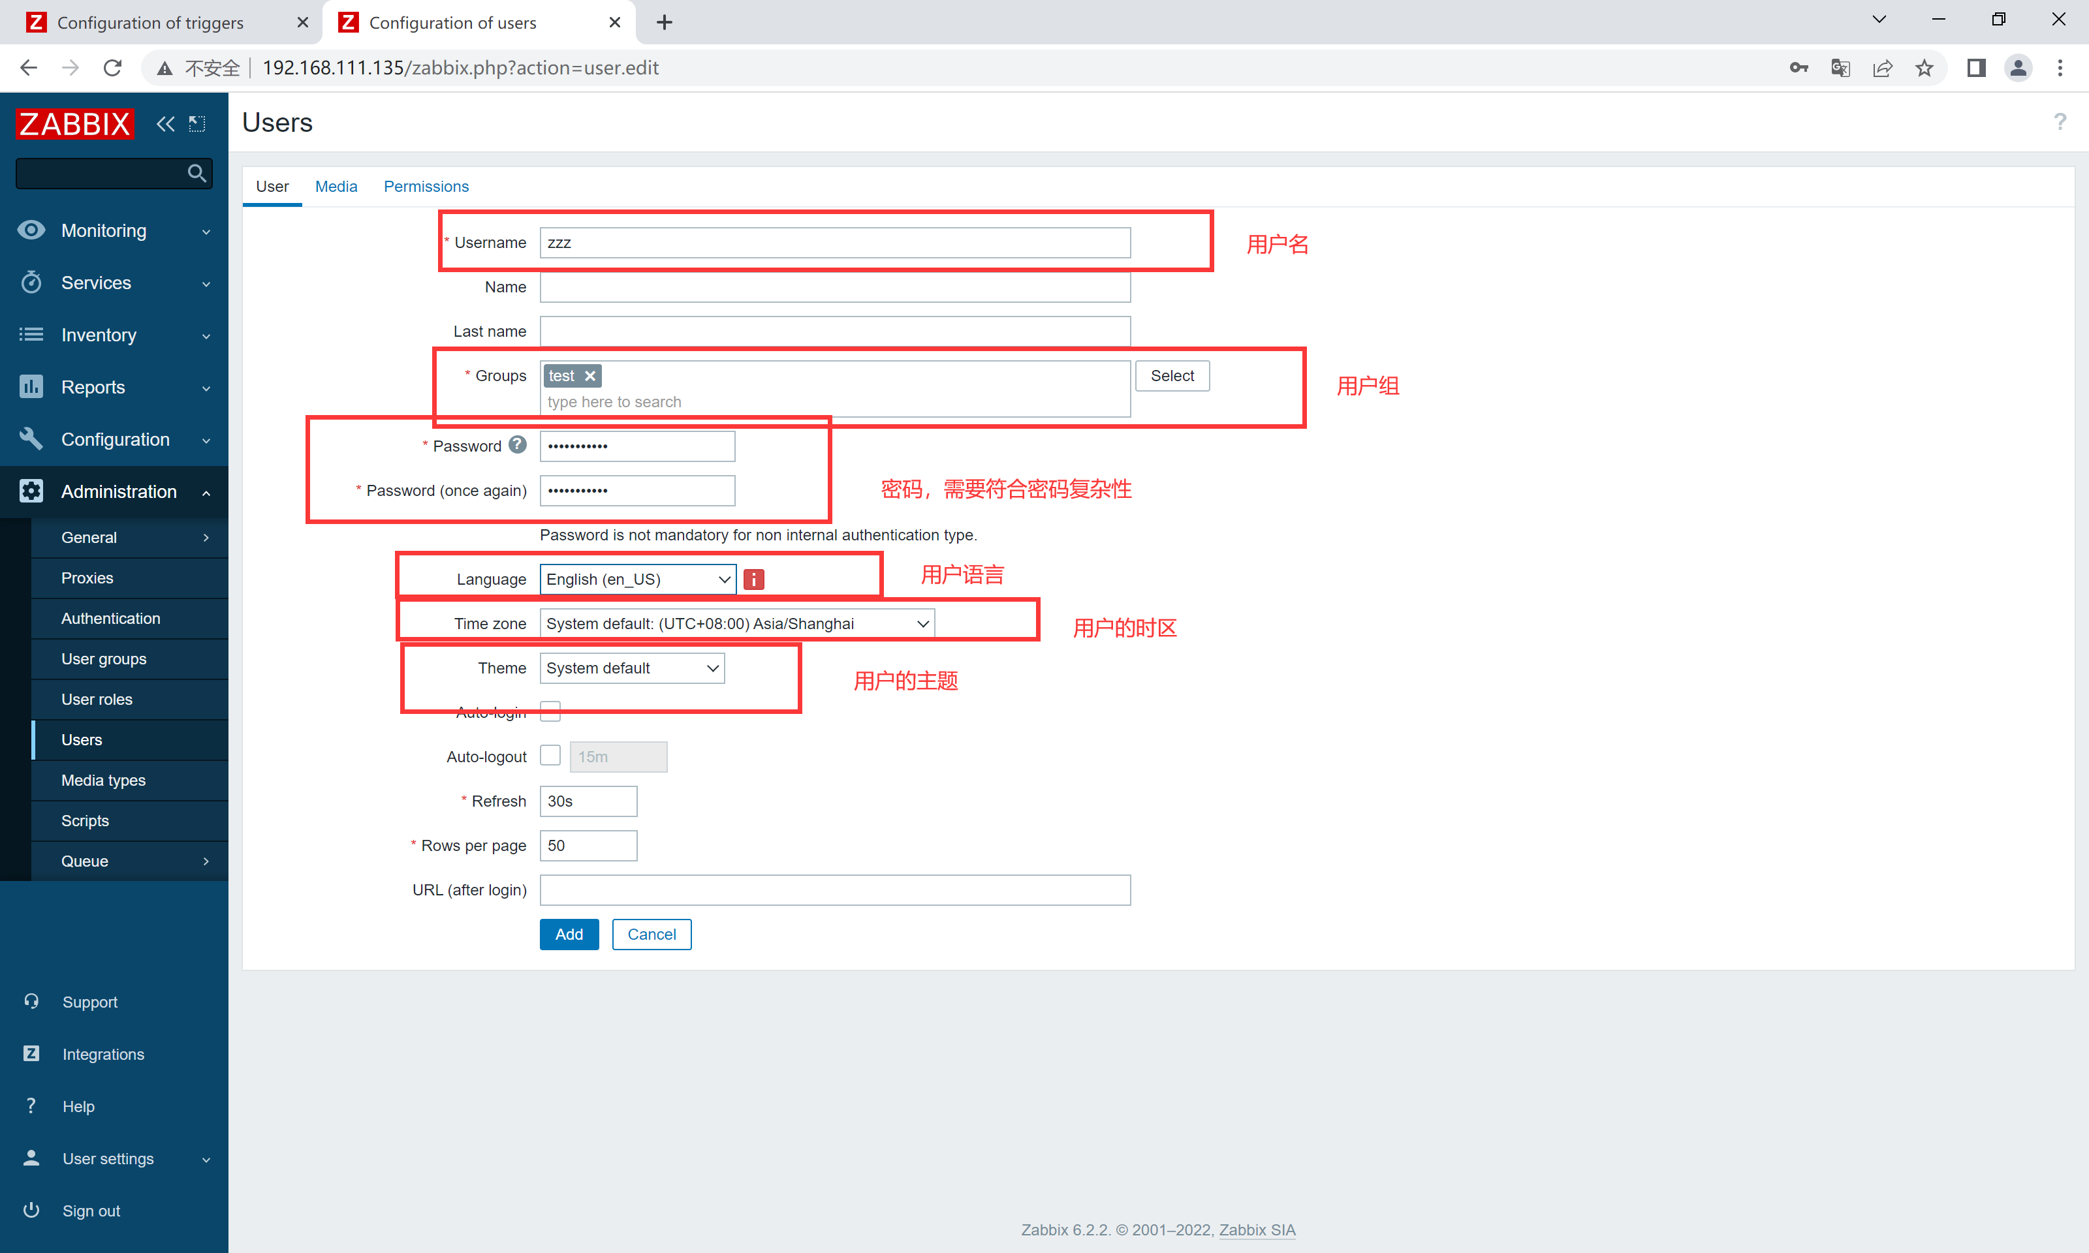Select the User tab

coord(272,187)
